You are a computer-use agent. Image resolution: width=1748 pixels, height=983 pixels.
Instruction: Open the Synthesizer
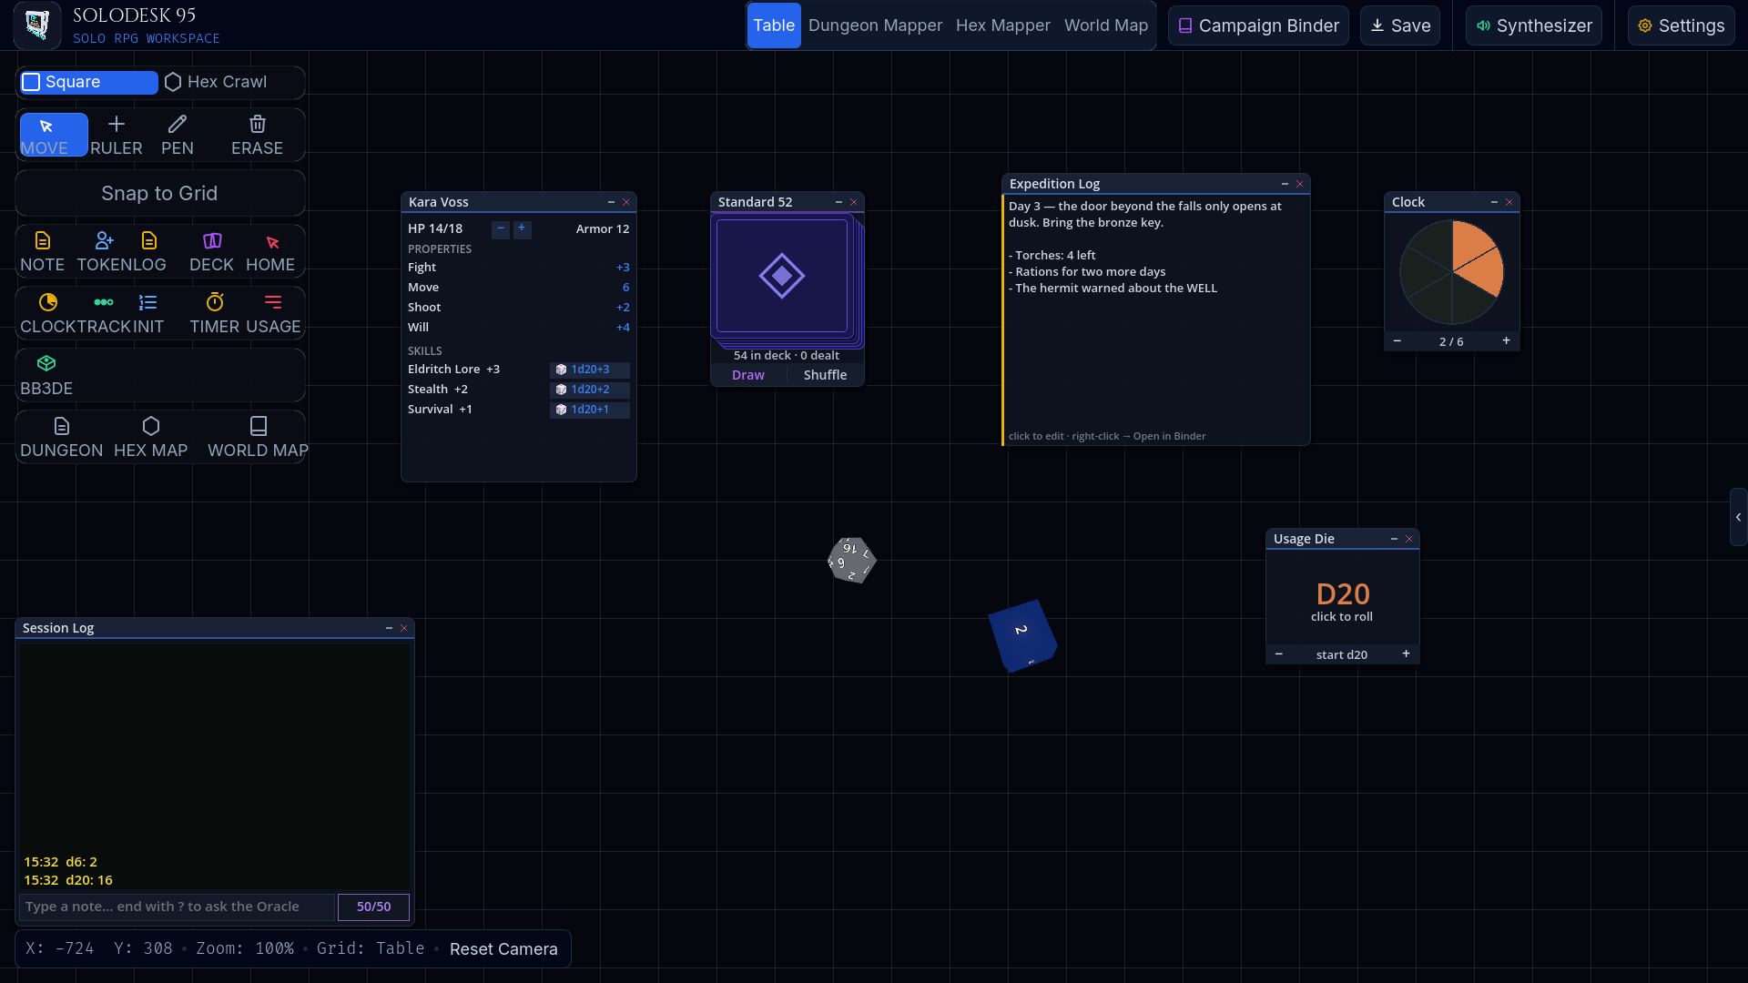pos(1534,25)
